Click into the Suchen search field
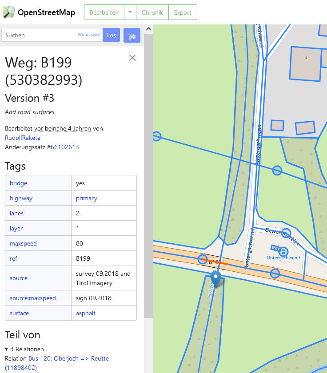Screen dimensions: 327x373 coord(40,35)
